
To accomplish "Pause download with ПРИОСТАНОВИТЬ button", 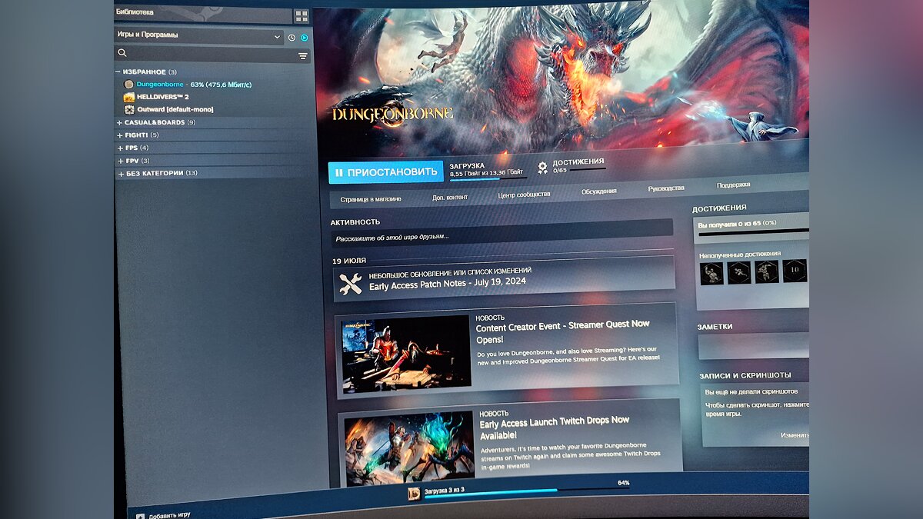I will click(385, 172).
